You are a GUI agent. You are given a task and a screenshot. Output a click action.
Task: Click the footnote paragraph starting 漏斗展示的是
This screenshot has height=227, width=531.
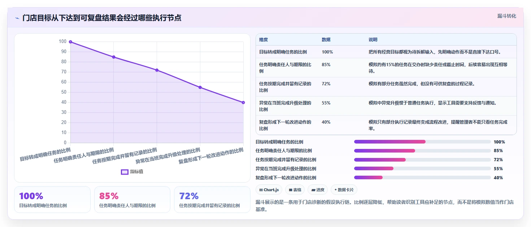[384, 206]
